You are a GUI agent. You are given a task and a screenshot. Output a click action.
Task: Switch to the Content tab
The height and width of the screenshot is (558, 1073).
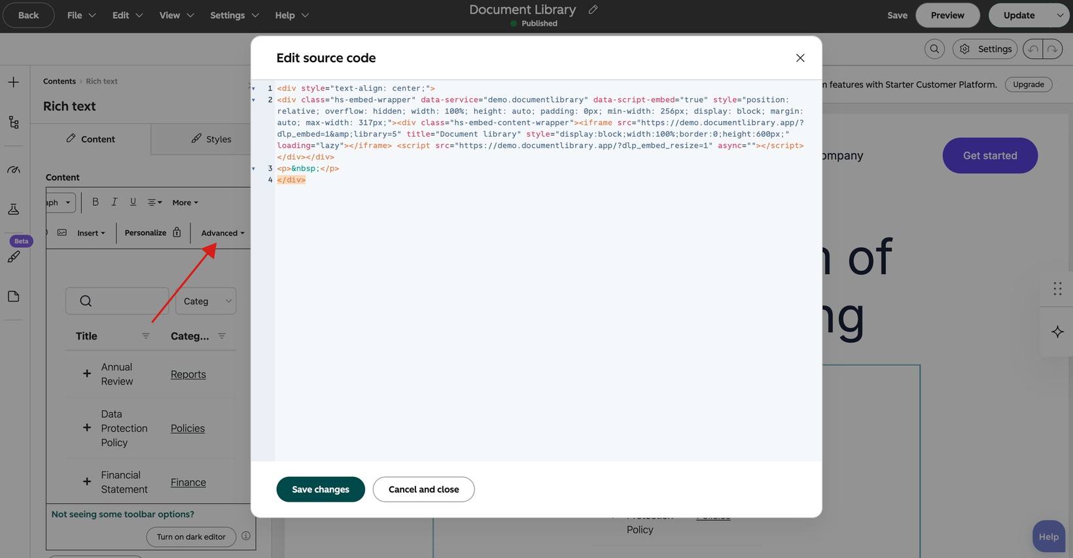click(90, 139)
